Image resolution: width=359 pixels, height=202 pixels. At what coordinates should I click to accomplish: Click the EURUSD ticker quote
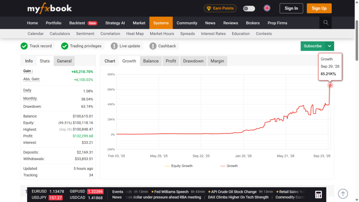[48, 191]
